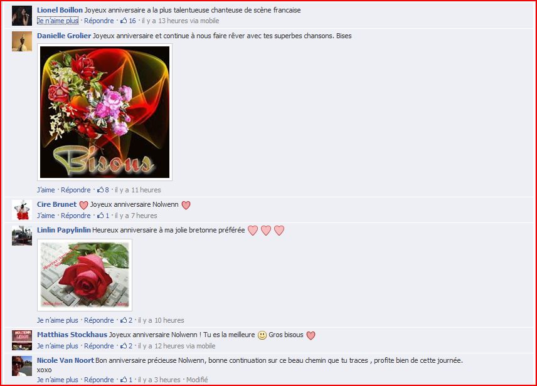Like Danielle Grolier's comment with J'aime
This screenshot has height=386, width=537.
tap(46, 190)
